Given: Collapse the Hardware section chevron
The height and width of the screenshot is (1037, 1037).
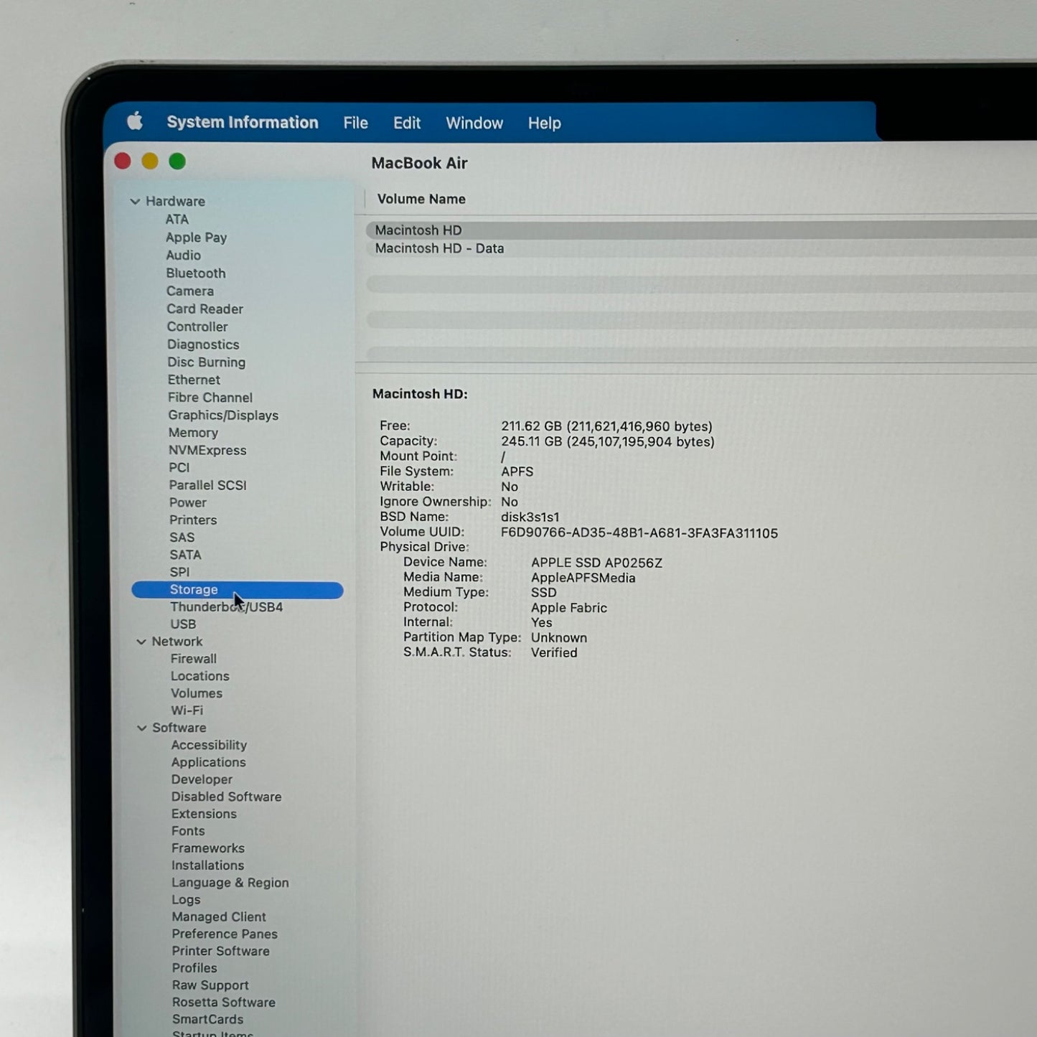Looking at the screenshot, I should pos(135,202).
